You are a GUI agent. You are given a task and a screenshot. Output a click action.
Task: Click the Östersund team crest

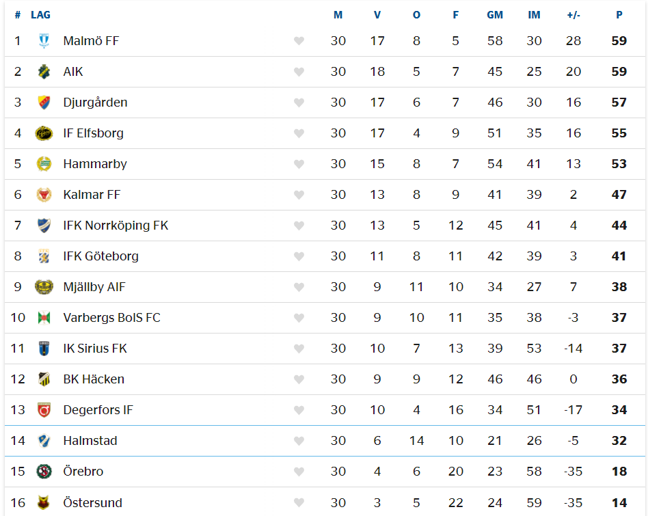coord(44,502)
